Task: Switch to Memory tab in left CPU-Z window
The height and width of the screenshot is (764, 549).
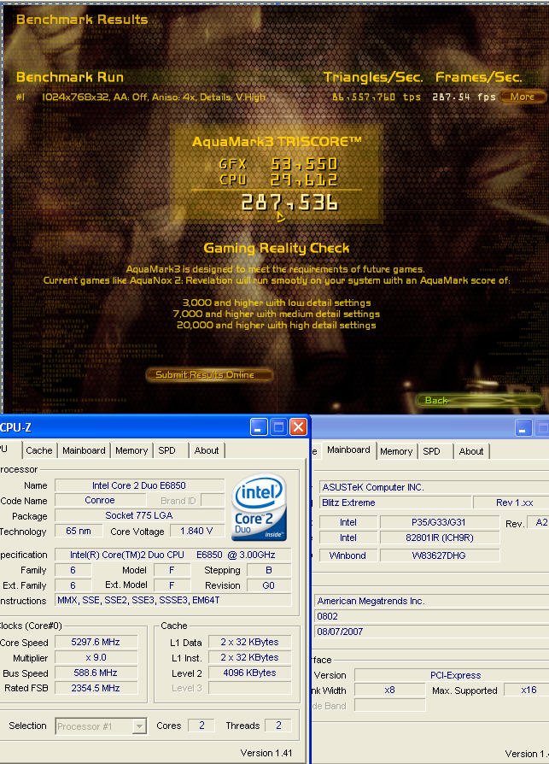Action: (131, 450)
